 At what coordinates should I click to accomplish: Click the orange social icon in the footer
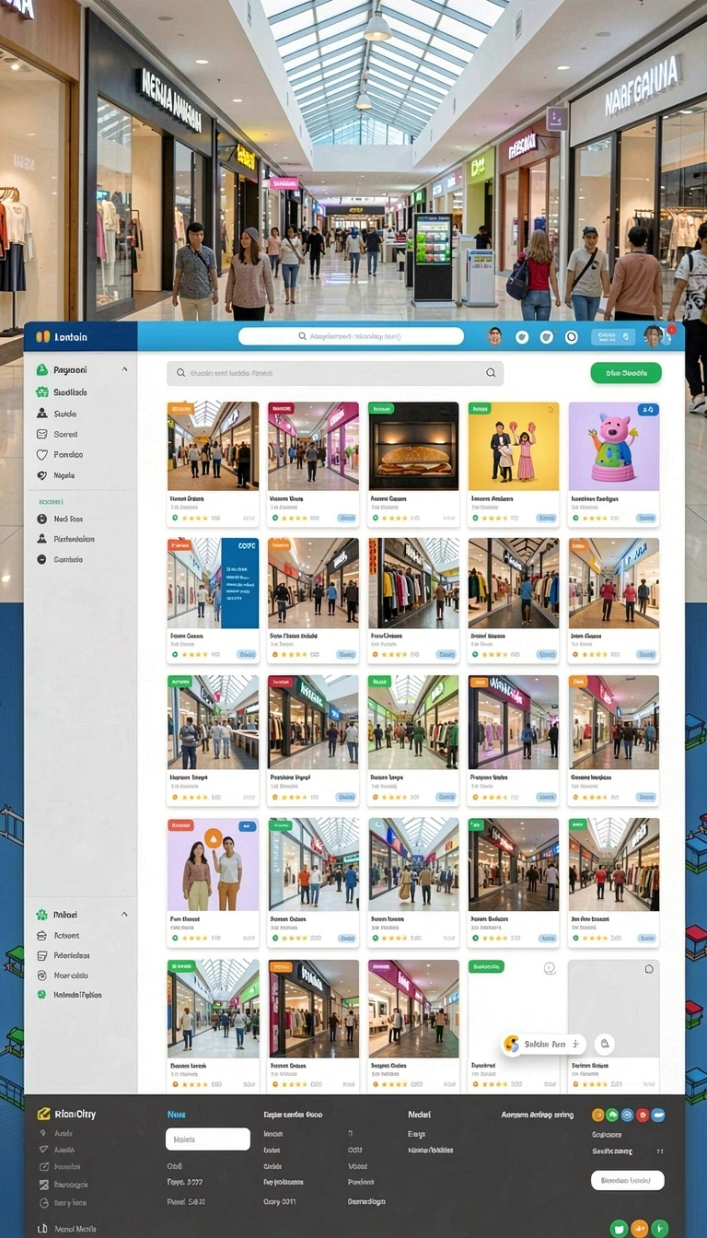597,1115
